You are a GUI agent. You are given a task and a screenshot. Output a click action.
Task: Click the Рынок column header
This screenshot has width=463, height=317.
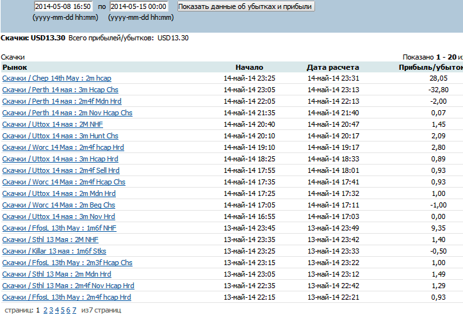point(15,67)
